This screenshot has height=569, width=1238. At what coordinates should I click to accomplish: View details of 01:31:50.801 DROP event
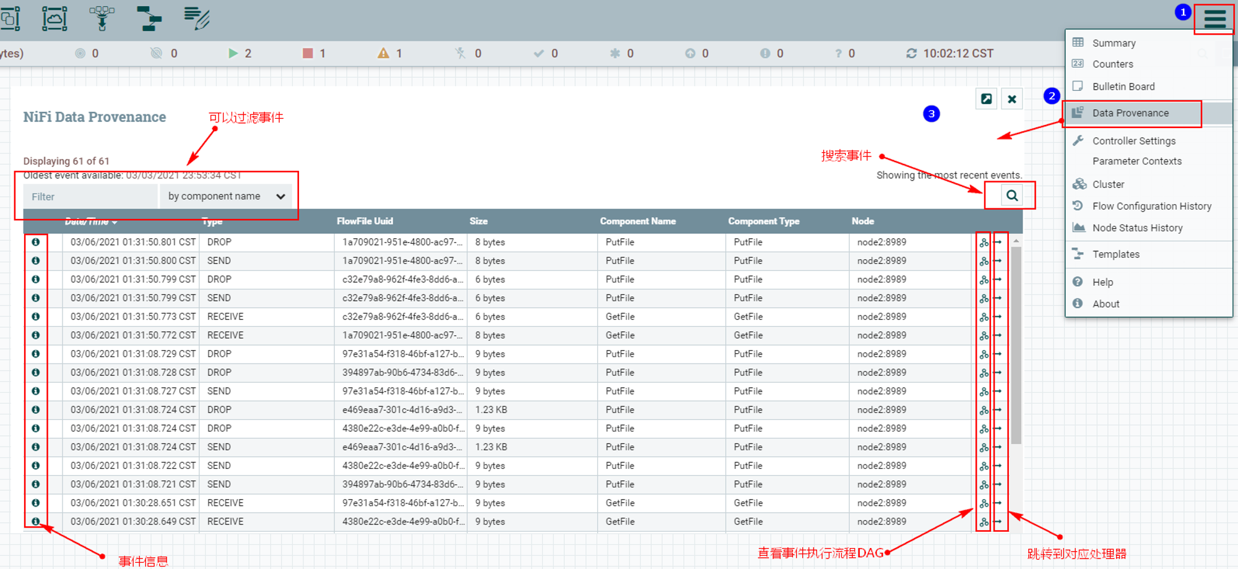pos(36,242)
